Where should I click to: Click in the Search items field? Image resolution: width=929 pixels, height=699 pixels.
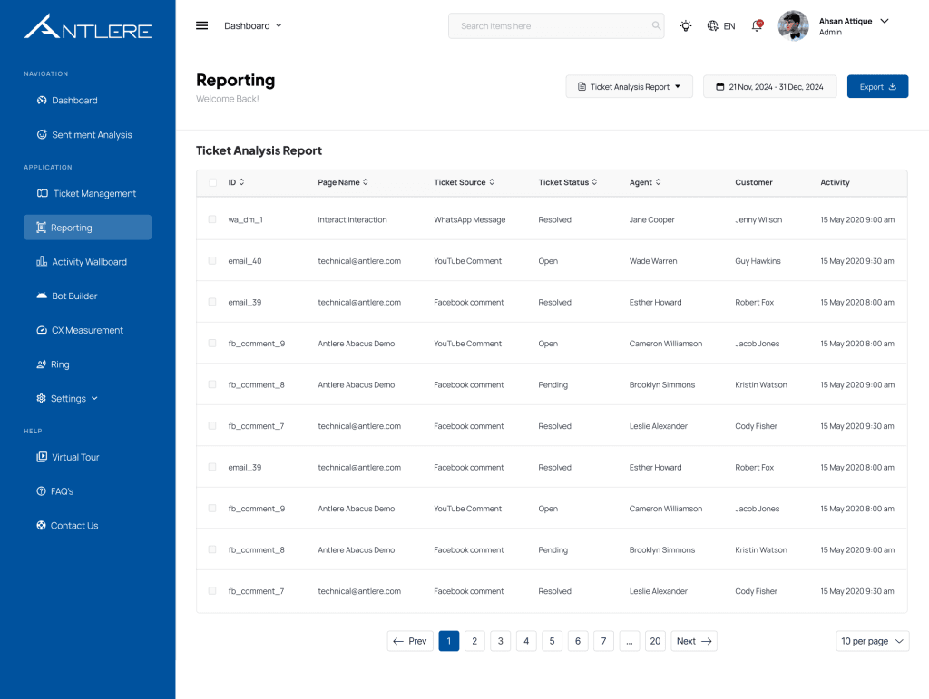click(556, 26)
